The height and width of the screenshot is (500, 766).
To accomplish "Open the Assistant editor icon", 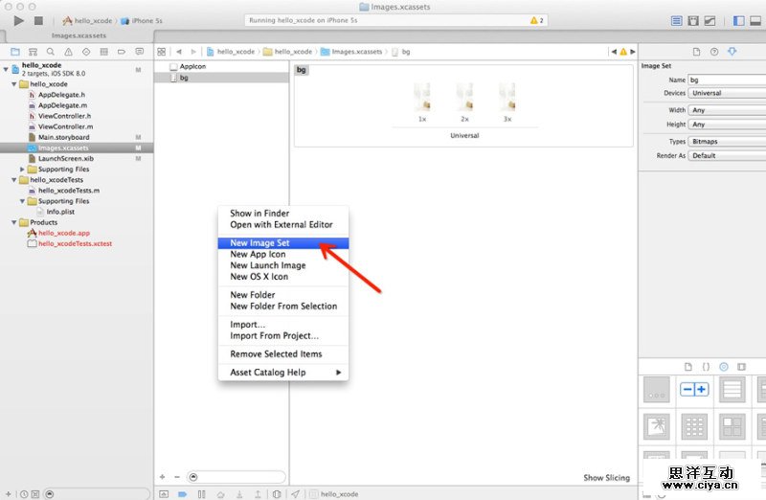I will click(693, 20).
